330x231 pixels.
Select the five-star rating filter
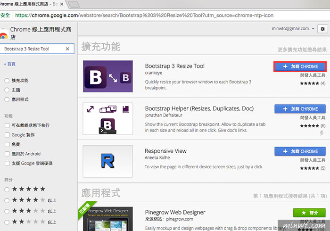7,190
